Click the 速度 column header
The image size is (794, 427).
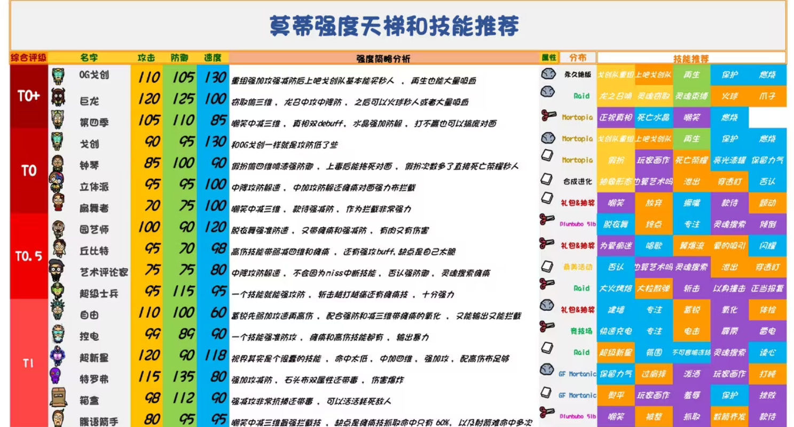tap(213, 58)
